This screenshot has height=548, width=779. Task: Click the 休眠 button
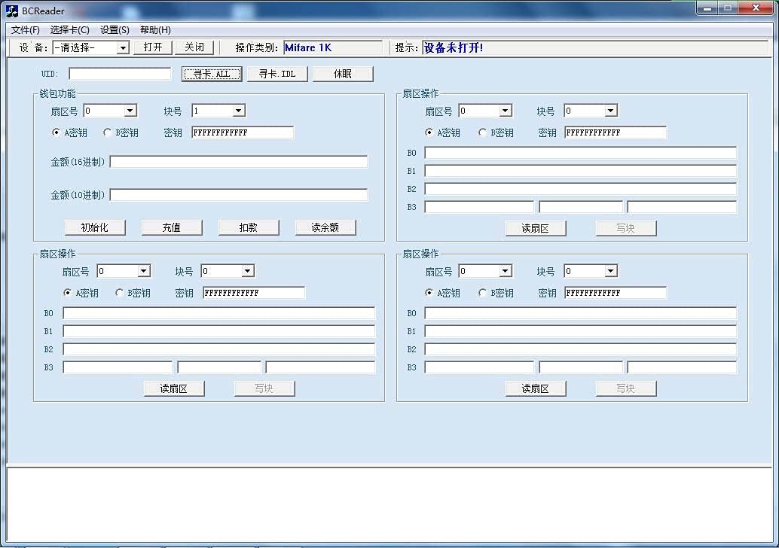343,74
